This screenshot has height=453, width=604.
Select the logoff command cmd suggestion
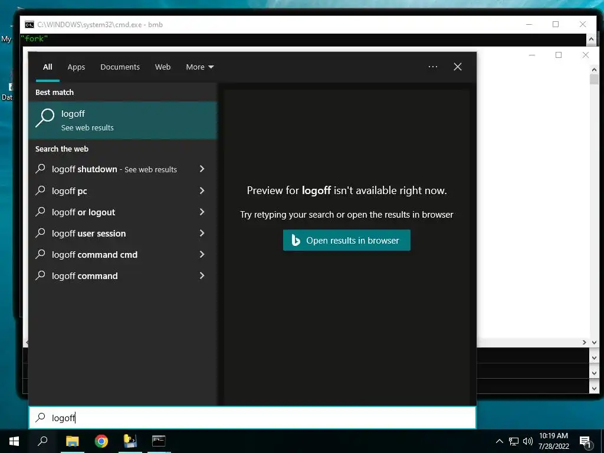pos(94,255)
